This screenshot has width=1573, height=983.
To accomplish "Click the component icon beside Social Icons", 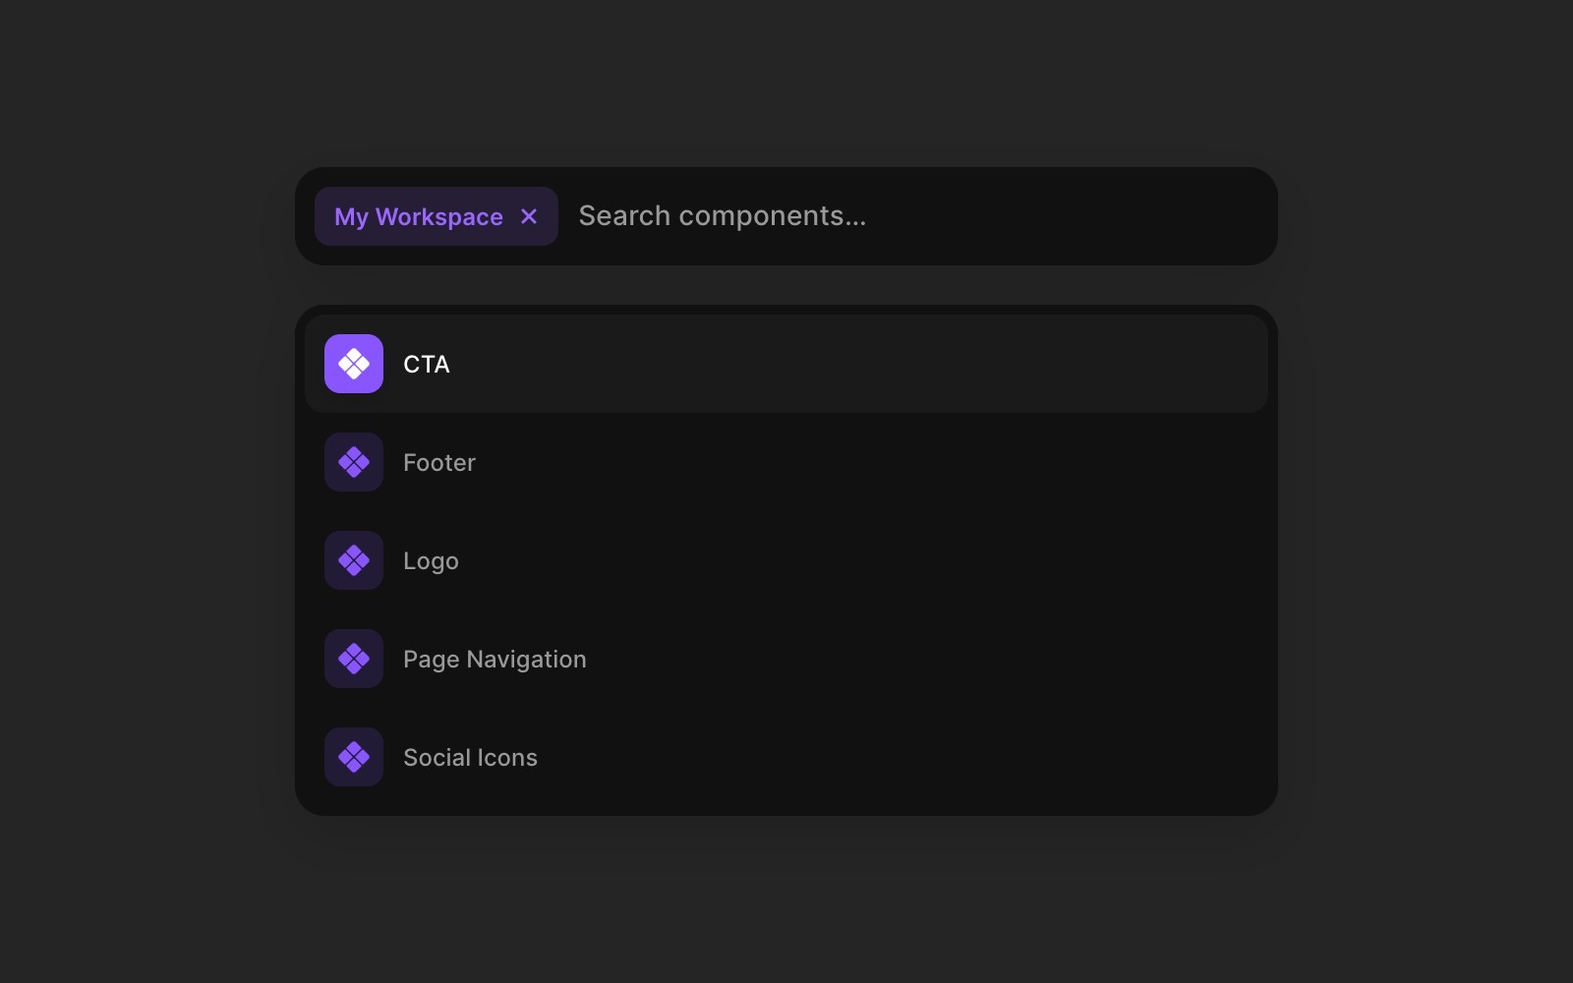I will click(353, 757).
